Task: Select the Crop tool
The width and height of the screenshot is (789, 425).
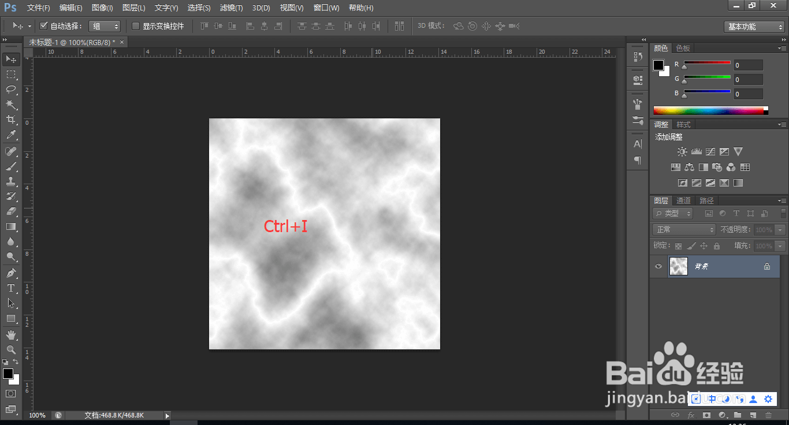Action: tap(11, 120)
